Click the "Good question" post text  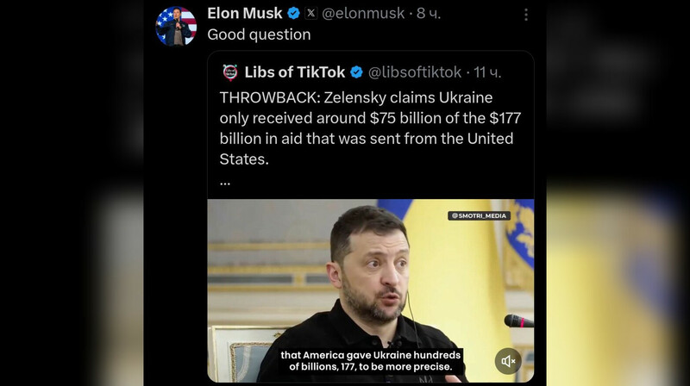click(x=259, y=35)
